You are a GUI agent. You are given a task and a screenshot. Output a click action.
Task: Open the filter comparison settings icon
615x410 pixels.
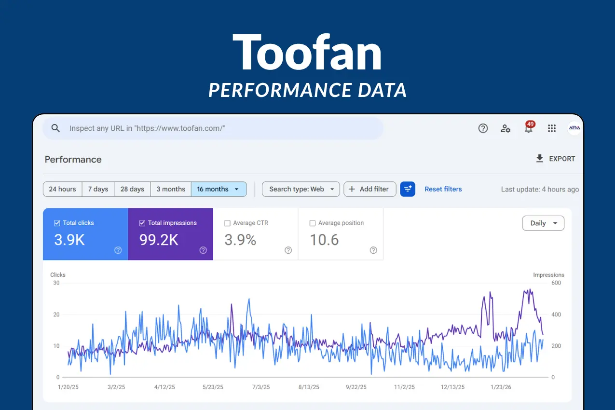[408, 189]
